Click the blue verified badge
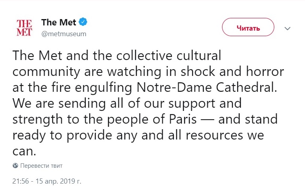305x188 pixels. point(83,22)
